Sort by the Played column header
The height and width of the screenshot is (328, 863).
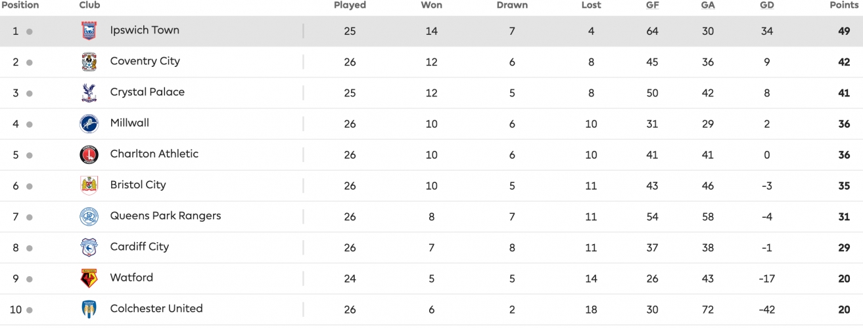click(350, 5)
